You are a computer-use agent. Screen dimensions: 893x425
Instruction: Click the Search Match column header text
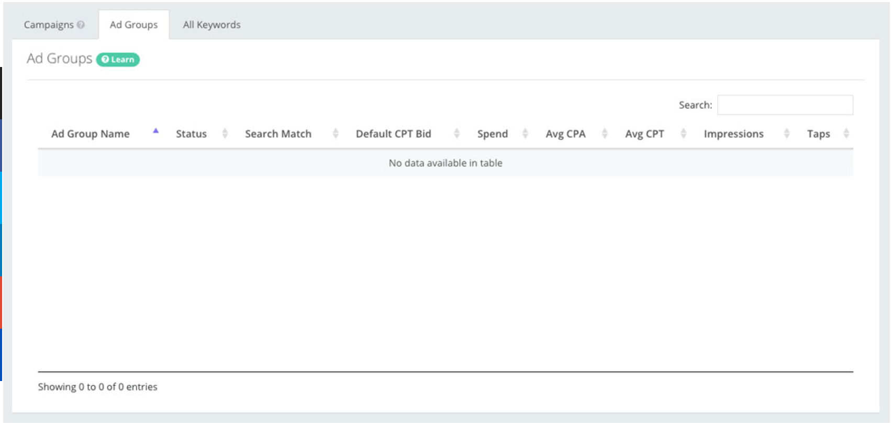(278, 134)
